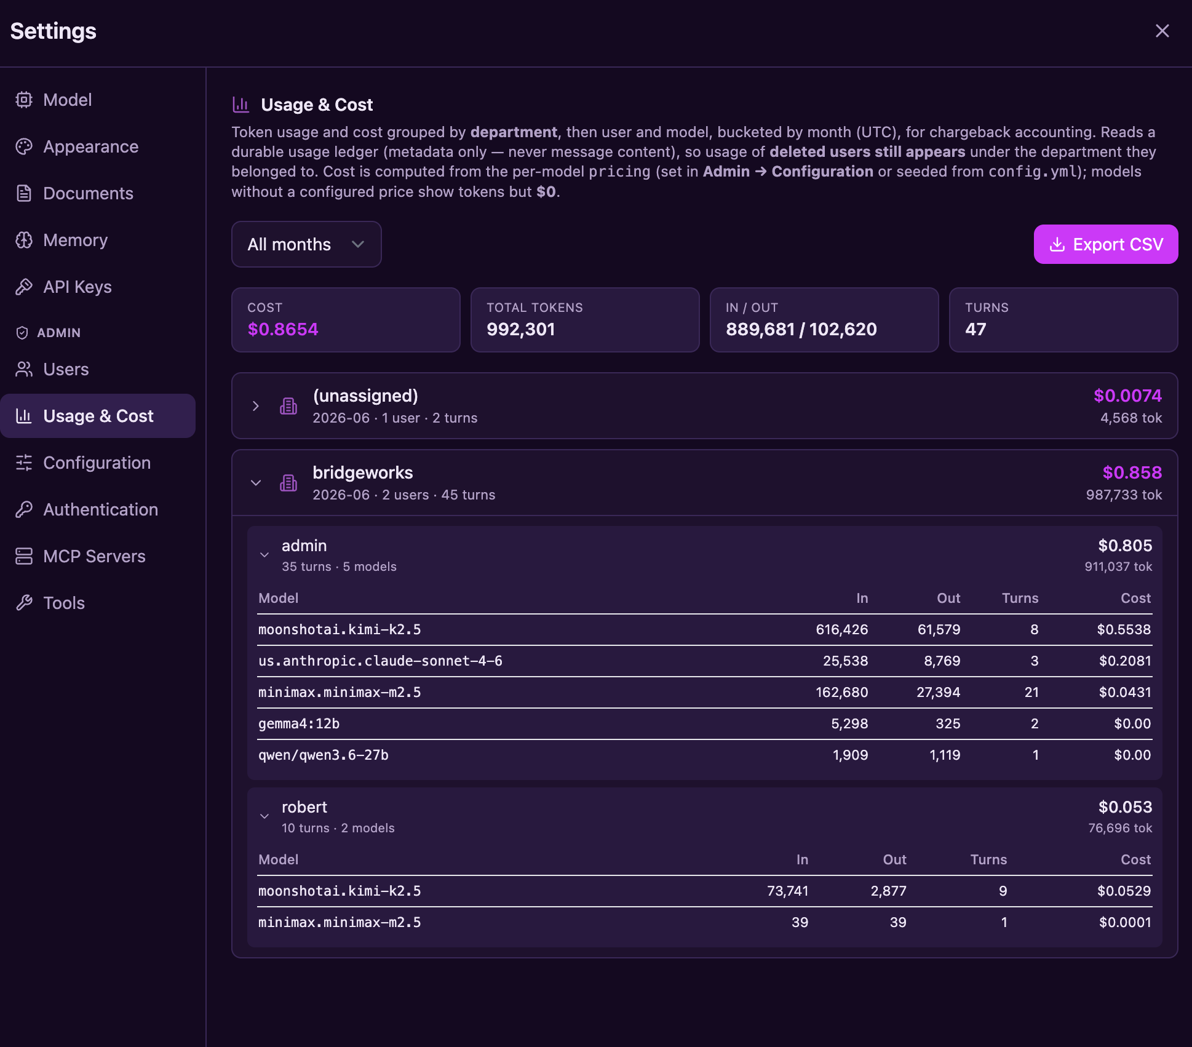
Task: Click the Authentication key icon
Action: coord(24,509)
